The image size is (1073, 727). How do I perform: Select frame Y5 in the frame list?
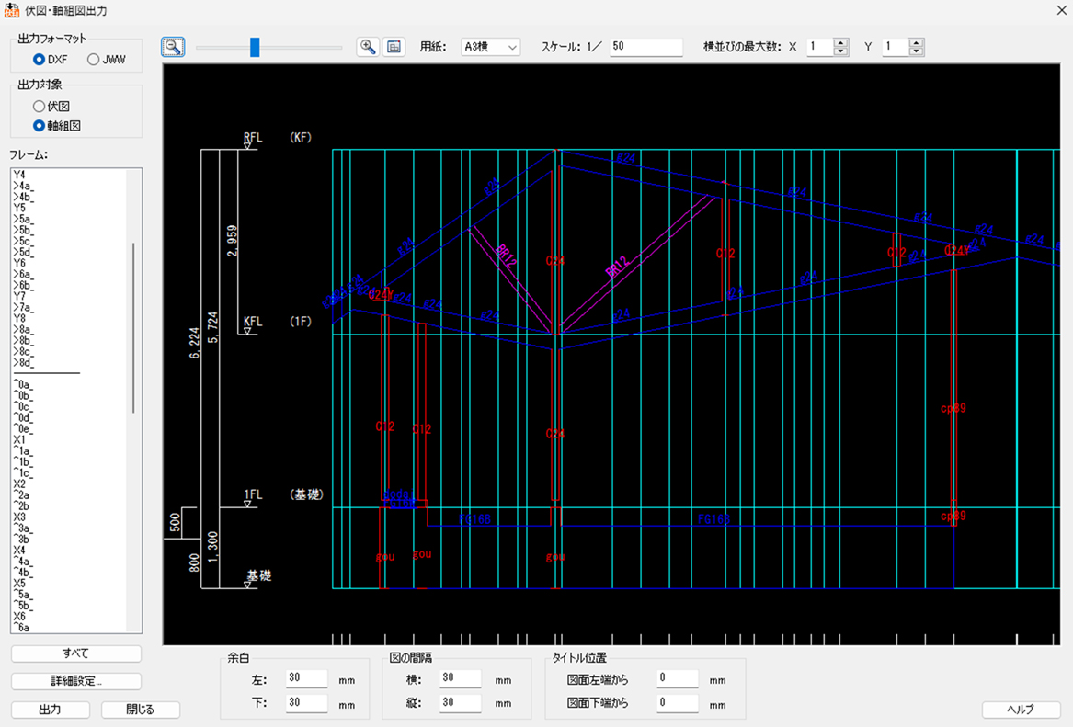19,208
